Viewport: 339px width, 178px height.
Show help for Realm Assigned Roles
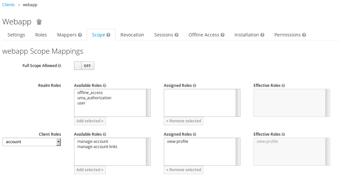tap(194, 86)
